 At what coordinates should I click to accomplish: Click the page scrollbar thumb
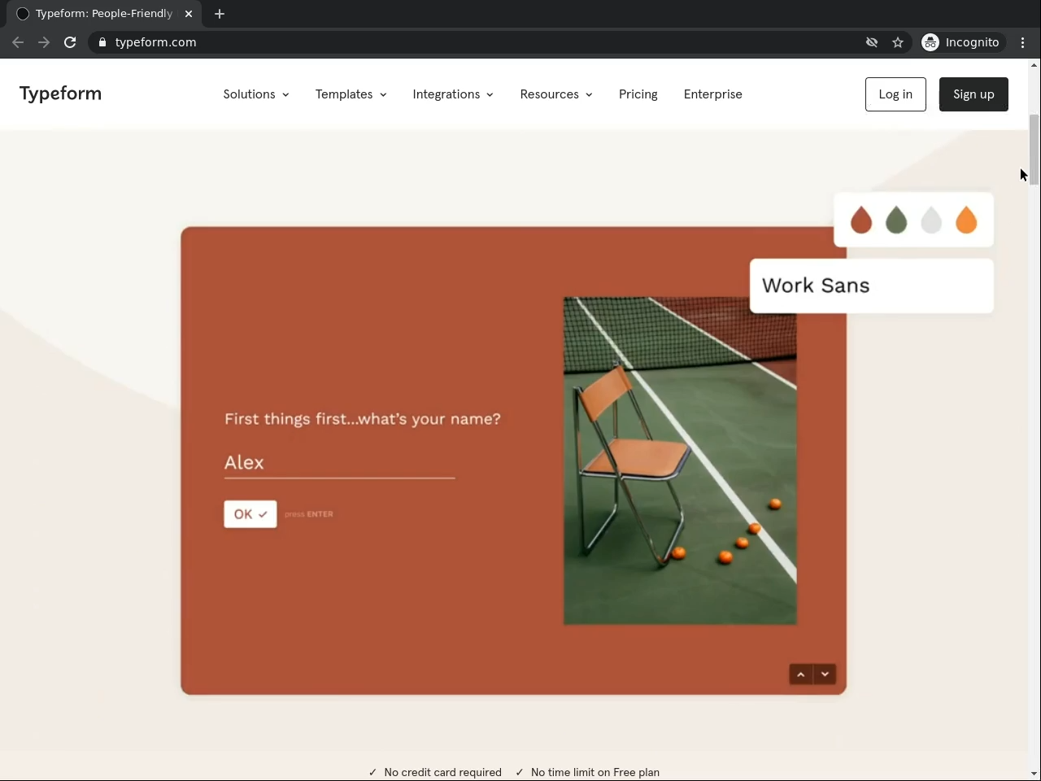pyautogui.click(x=1034, y=150)
